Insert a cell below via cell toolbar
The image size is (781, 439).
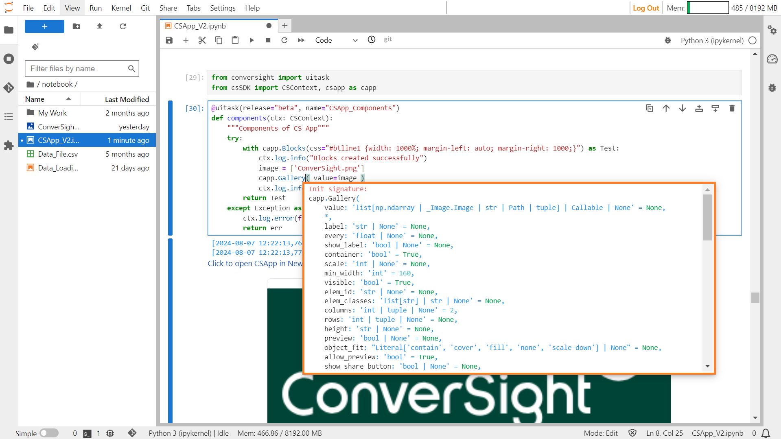pos(715,108)
